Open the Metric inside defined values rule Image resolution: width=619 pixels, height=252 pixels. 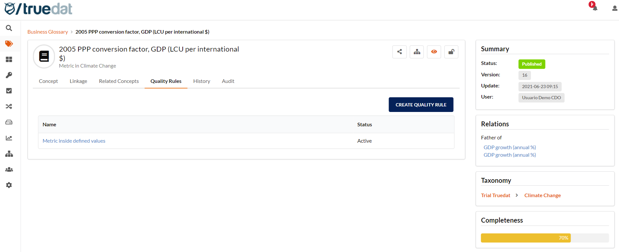tap(74, 141)
